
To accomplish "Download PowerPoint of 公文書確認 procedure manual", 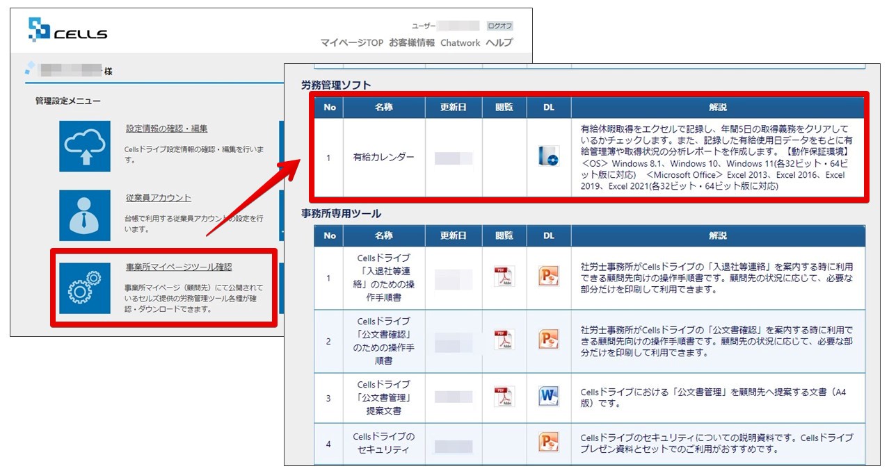I will click(549, 340).
